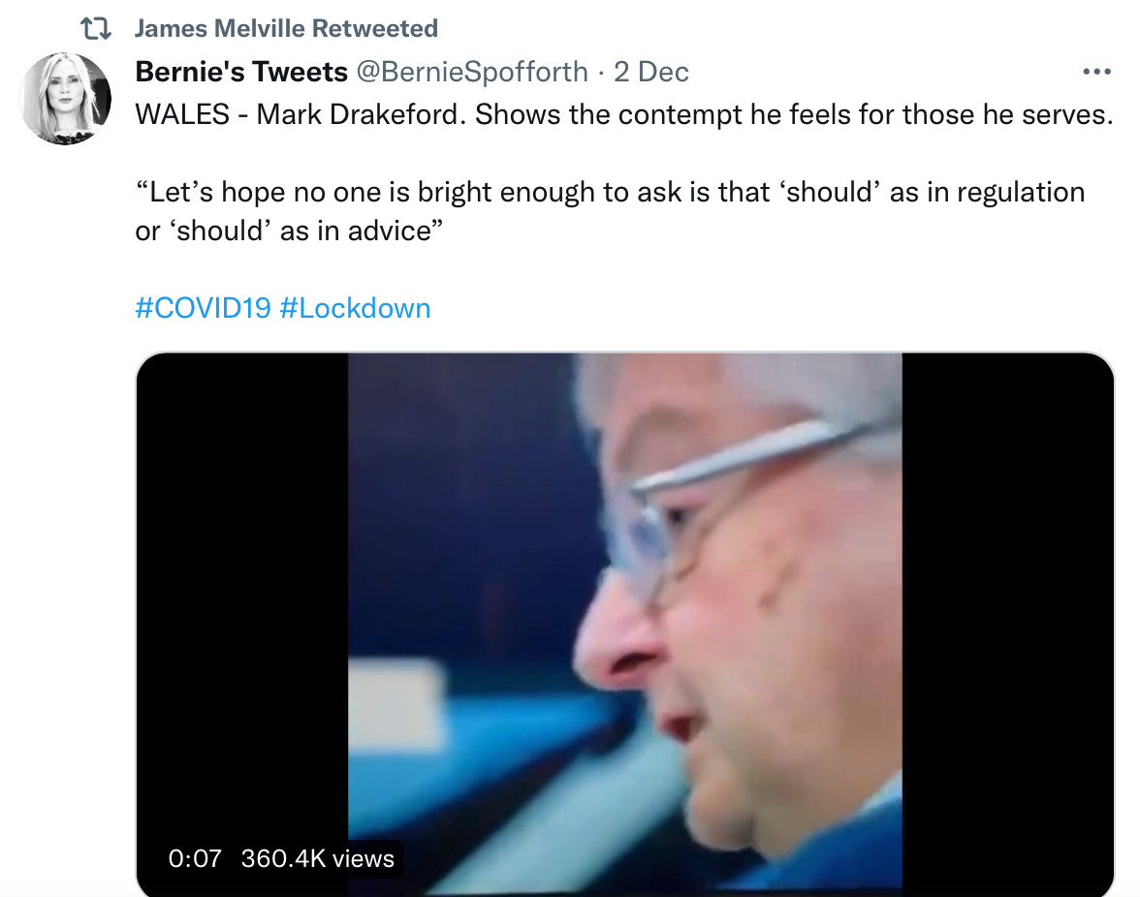1140x897 pixels.
Task: Click the retweet icon above the tweet
Action: click(x=95, y=29)
